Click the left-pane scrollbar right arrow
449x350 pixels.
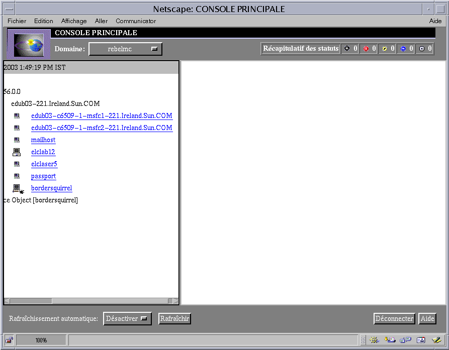point(175,301)
